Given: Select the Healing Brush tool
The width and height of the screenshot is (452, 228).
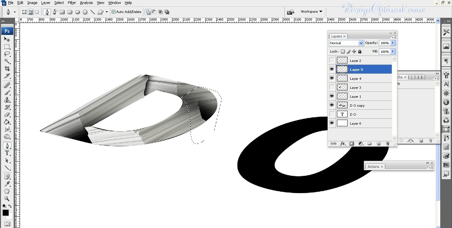Looking at the screenshot, I should [x=7, y=85].
